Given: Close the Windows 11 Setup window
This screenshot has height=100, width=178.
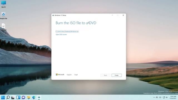Looking at the screenshot, I should pos(123,15).
